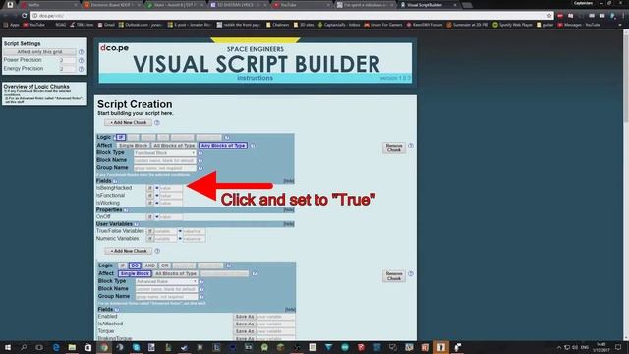Open help icon beside Properties header
Image resolution: width=629 pixels, height=354 pixels.
pos(126,210)
